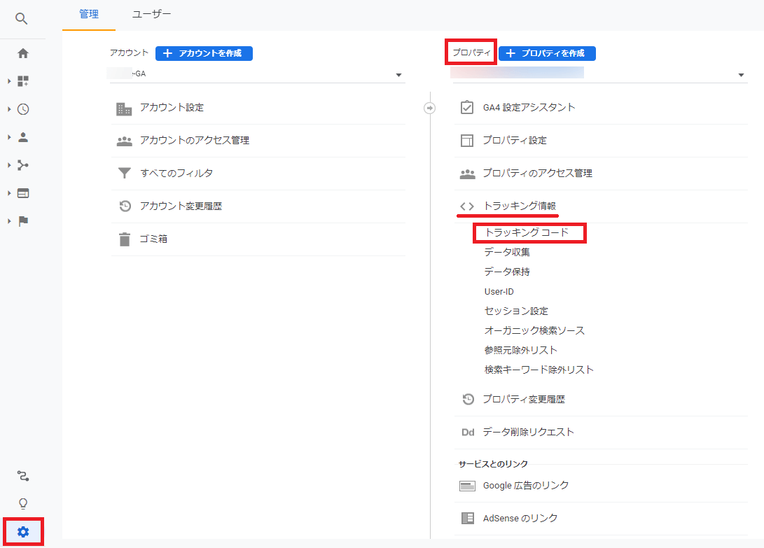Open the ゴミ箱 trash item

[153, 239]
